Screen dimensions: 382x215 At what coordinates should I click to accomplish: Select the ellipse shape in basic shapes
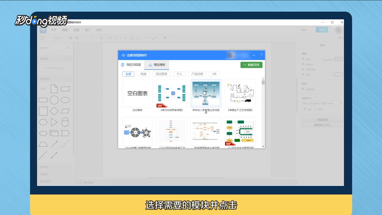point(65,100)
